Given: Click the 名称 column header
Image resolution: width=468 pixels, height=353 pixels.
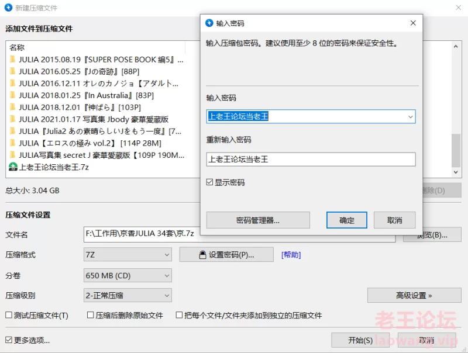Looking at the screenshot, I should 95,47.
